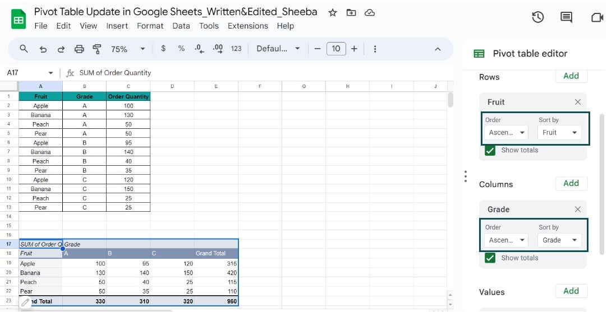Click the font size 10 input box
Viewport: 607px width, 312px height.
335,49
